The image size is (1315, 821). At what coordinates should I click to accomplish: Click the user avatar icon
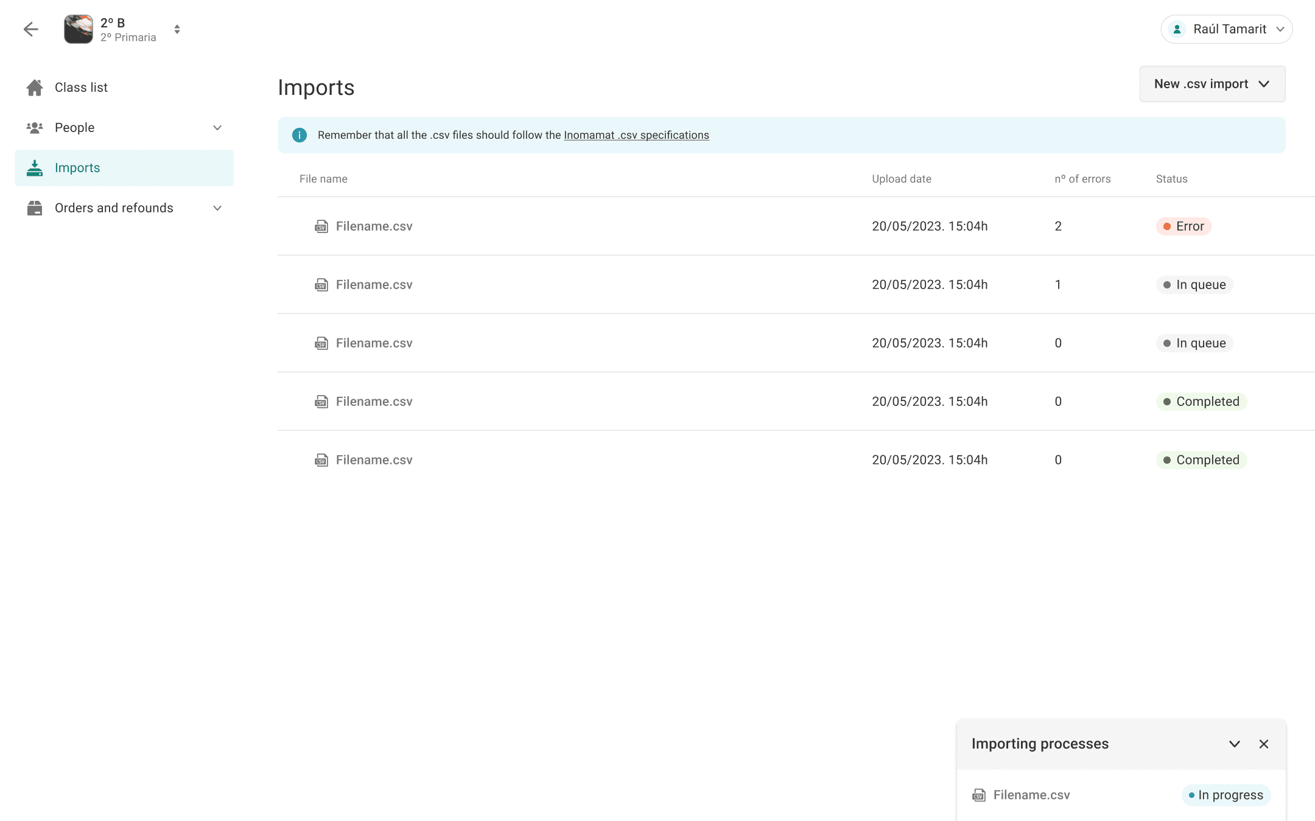click(x=1177, y=29)
